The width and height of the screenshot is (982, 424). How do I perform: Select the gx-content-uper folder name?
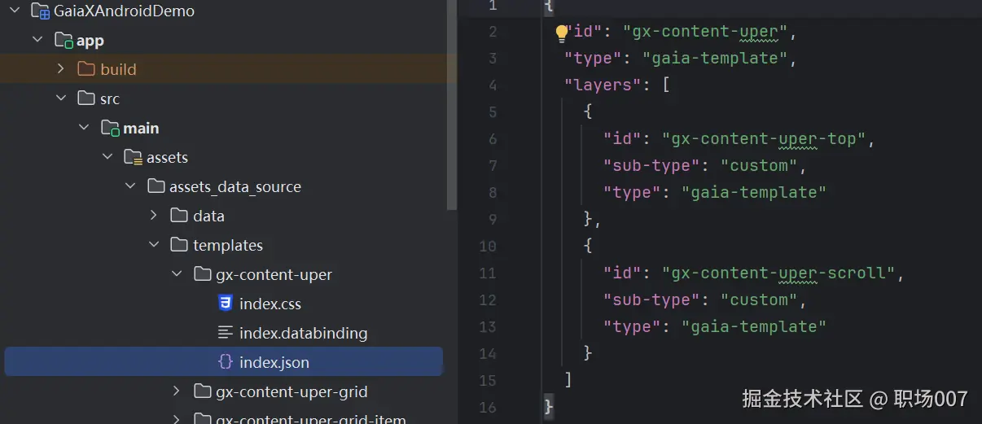274,275
